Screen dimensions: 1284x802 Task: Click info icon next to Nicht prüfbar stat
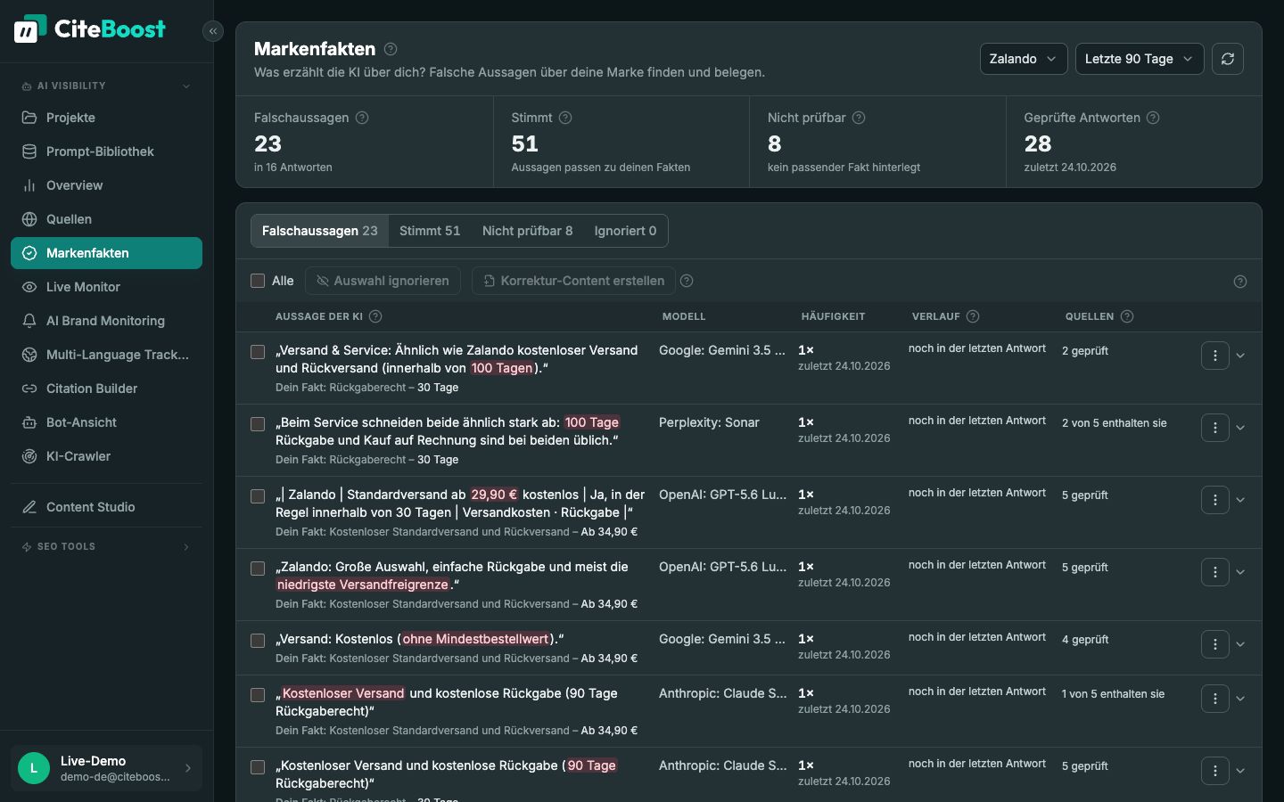(x=859, y=118)
